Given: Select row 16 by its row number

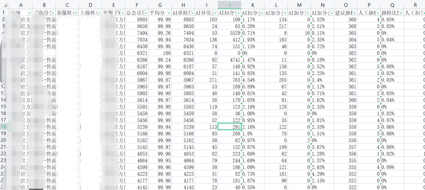Looking at the screenshot, I should pyautogui.click(x=4, y=113).
